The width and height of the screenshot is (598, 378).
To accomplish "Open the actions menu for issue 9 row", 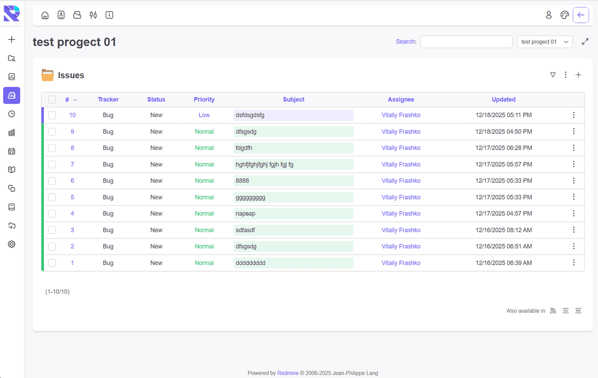I will (574, 132).
